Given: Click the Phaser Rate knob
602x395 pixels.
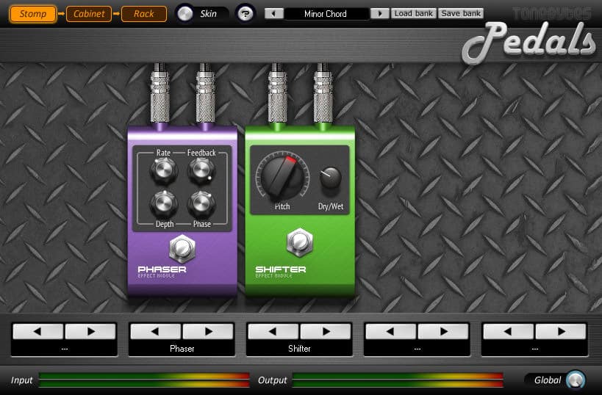Looking at the screenshot, I should [x=164, y=170].
